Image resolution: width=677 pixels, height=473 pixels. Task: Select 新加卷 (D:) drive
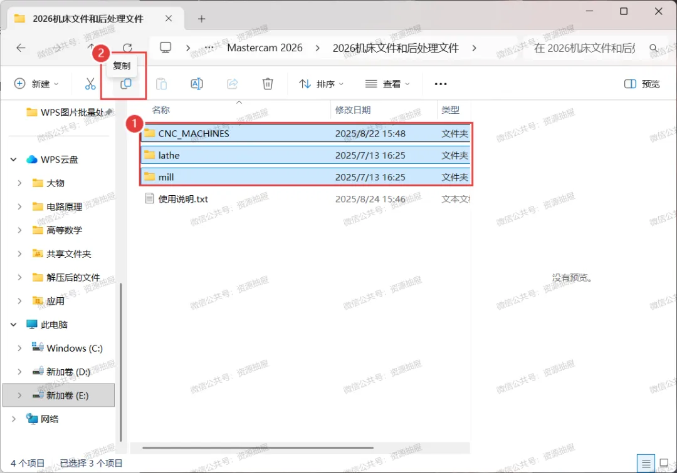tap(61, 372)
